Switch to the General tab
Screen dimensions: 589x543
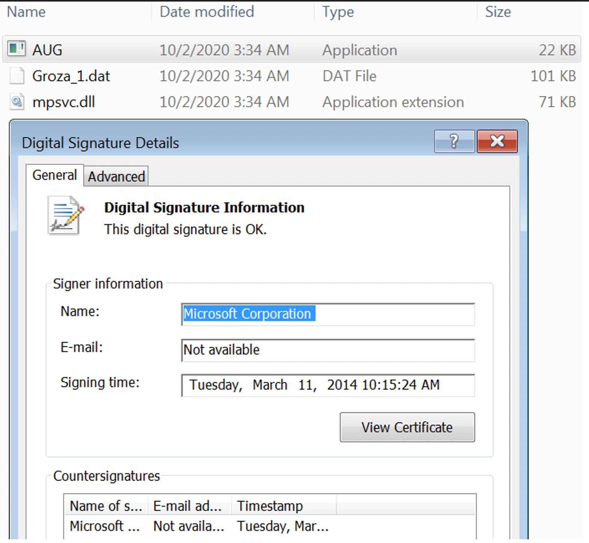pos(54,175)
